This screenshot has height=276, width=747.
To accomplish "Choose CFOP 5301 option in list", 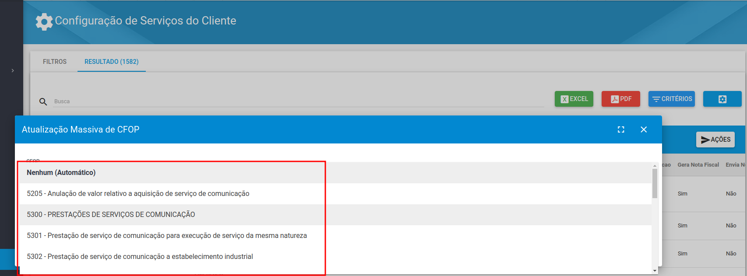I will coord(335,236).
